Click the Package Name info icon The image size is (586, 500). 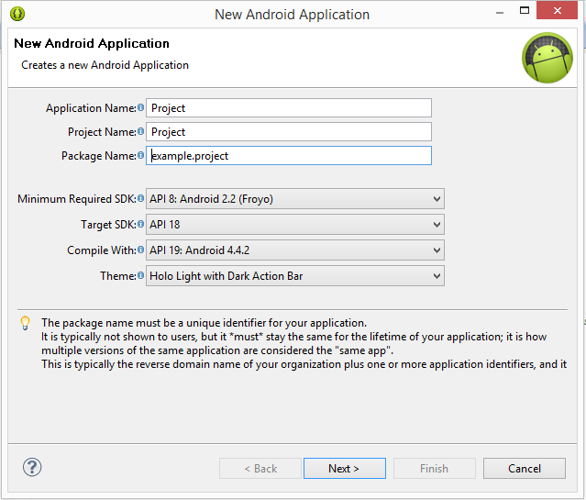[x=140, y=155]
